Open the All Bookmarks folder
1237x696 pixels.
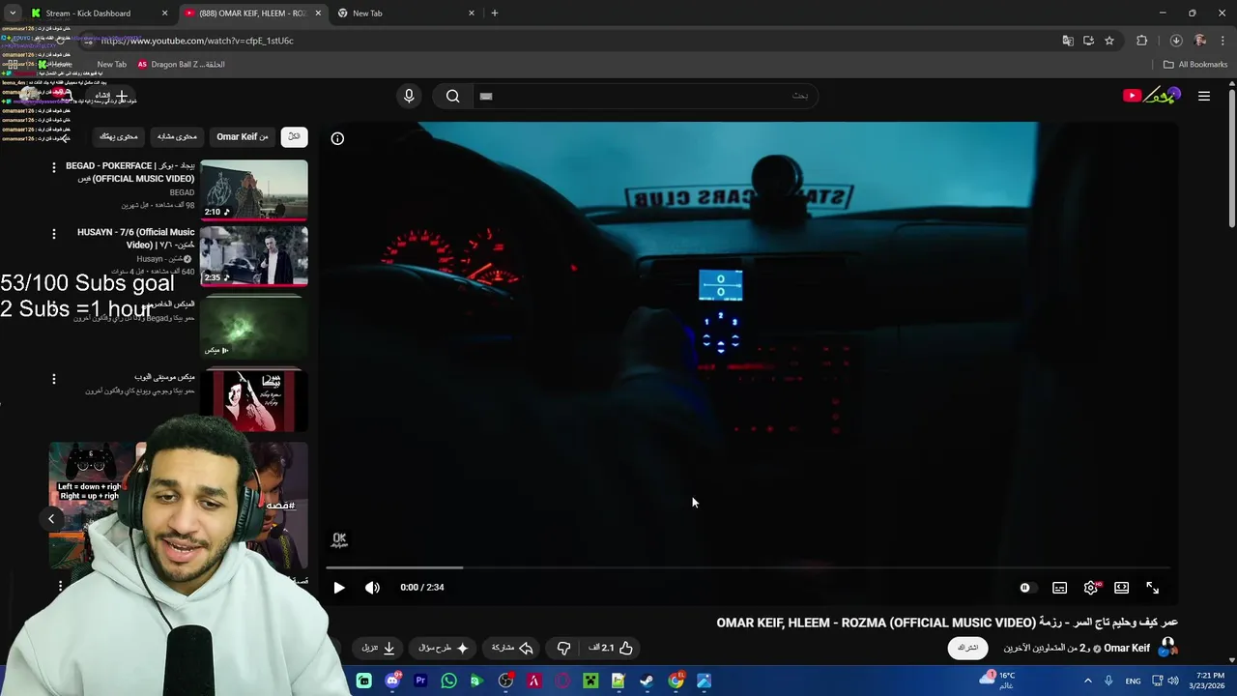point(1195,65)
